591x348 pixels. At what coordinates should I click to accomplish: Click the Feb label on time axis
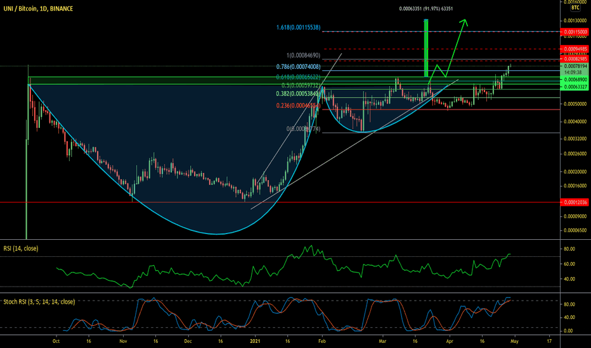[x=322, y=341]
